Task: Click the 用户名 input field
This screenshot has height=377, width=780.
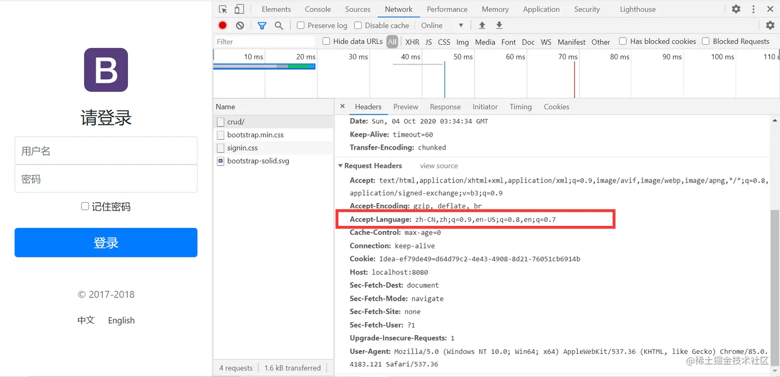Action: click(x=106, y=151)
